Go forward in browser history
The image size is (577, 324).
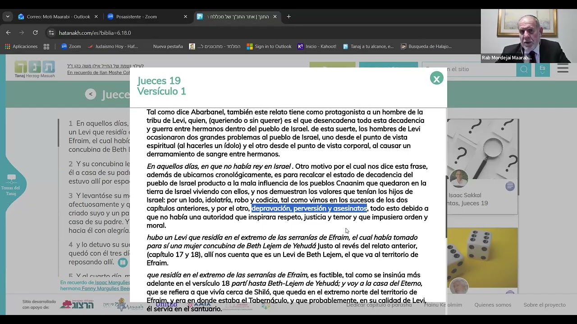(x=22, y=32)
